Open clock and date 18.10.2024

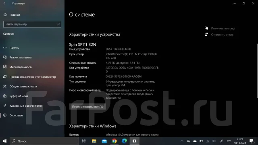(240, 141)
